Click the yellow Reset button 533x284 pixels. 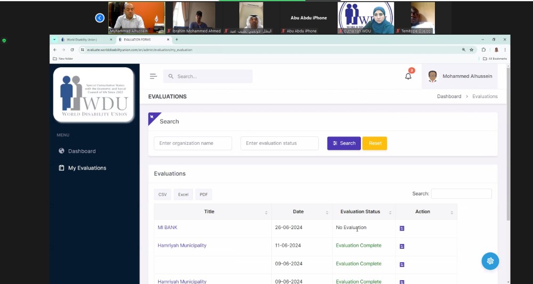(375, 143)
